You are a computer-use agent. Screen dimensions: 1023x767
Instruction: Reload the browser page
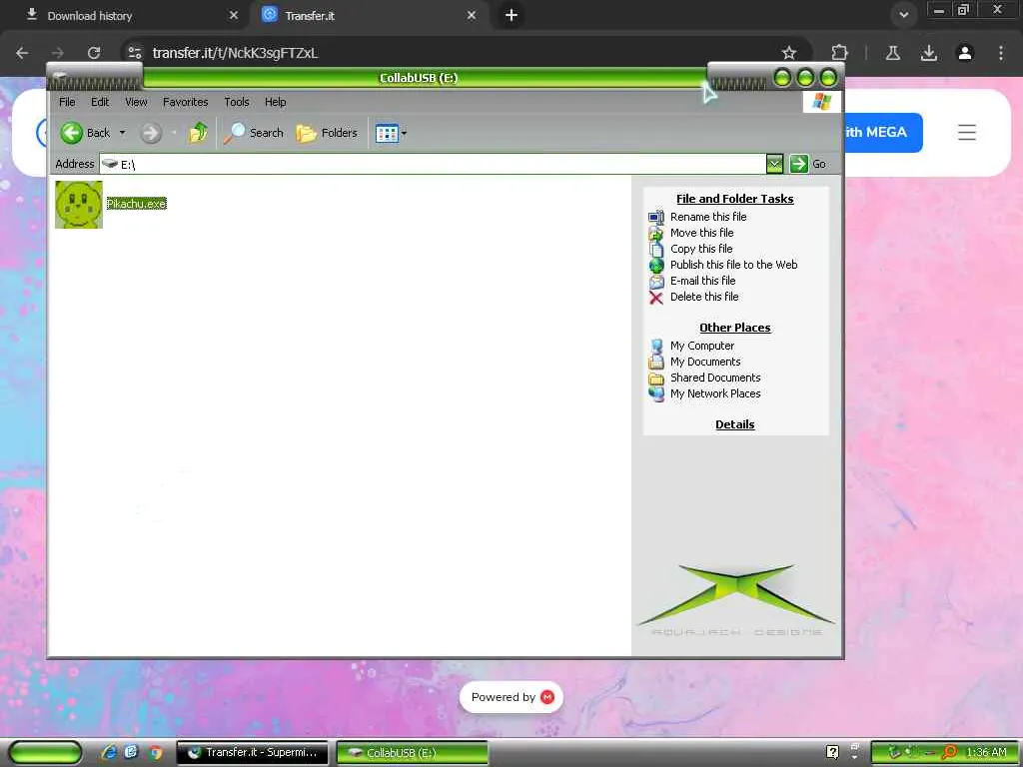click(x=94, y=53)
